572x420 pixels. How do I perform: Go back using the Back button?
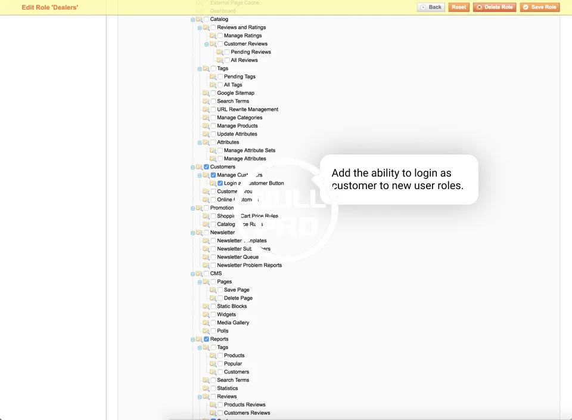click(431, 7)
